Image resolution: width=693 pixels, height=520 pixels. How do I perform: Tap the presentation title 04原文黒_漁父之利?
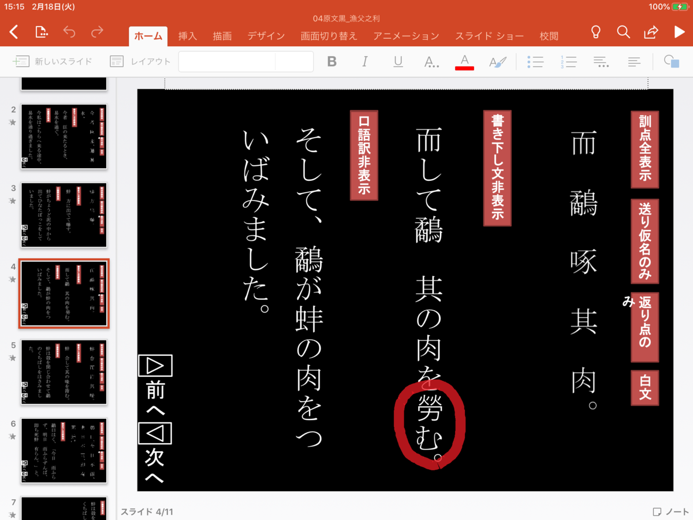pos(346,19)
